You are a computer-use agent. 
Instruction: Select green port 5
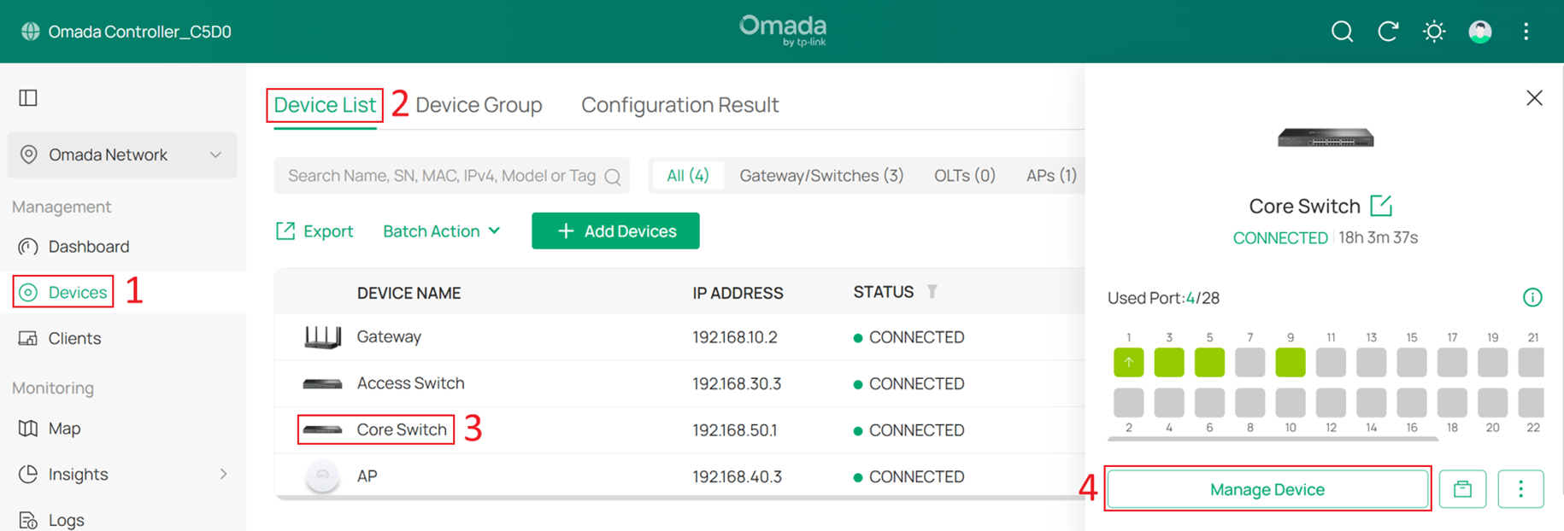[1209, 363]
